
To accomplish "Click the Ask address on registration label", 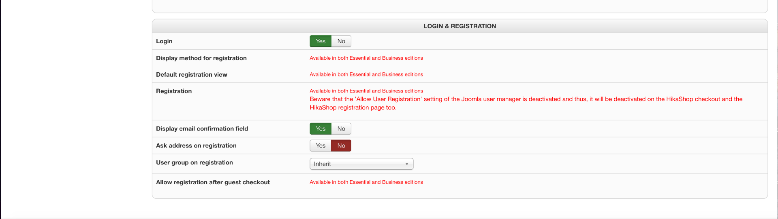I will [196, 145].
